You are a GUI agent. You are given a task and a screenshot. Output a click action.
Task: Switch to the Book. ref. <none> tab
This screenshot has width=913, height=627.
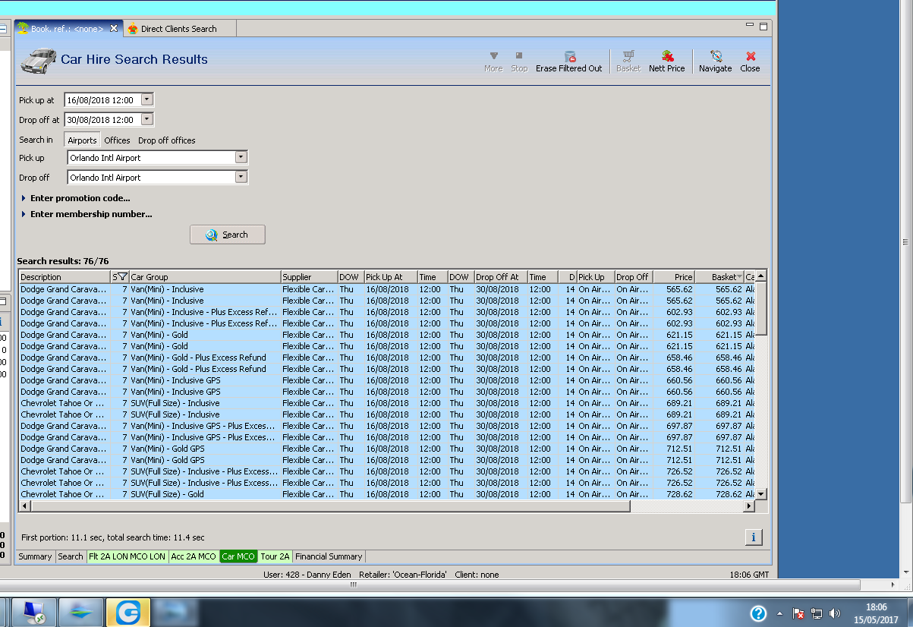pyautogui.click(x=67, y=29)
